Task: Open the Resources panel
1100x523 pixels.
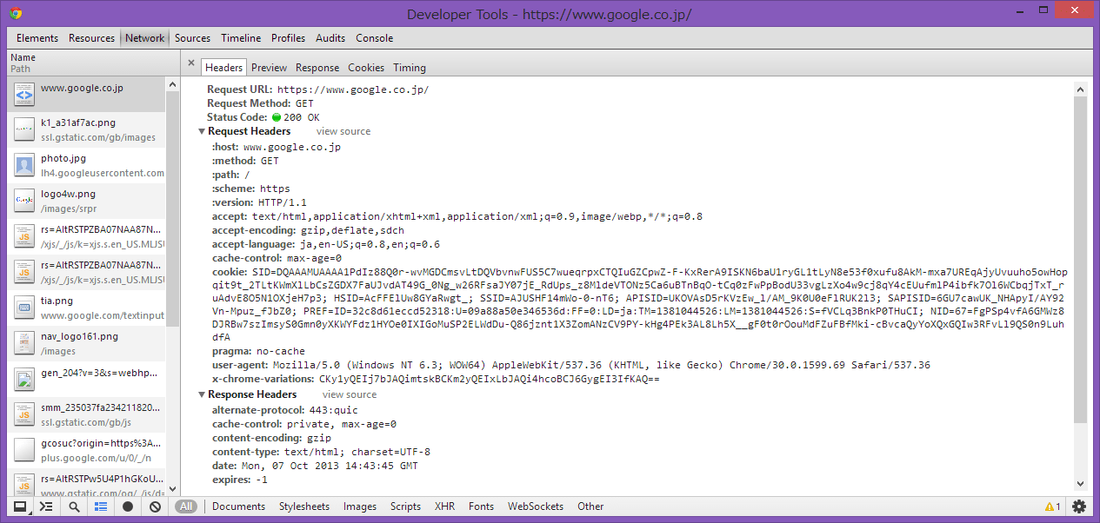Action: coord(92,38)
